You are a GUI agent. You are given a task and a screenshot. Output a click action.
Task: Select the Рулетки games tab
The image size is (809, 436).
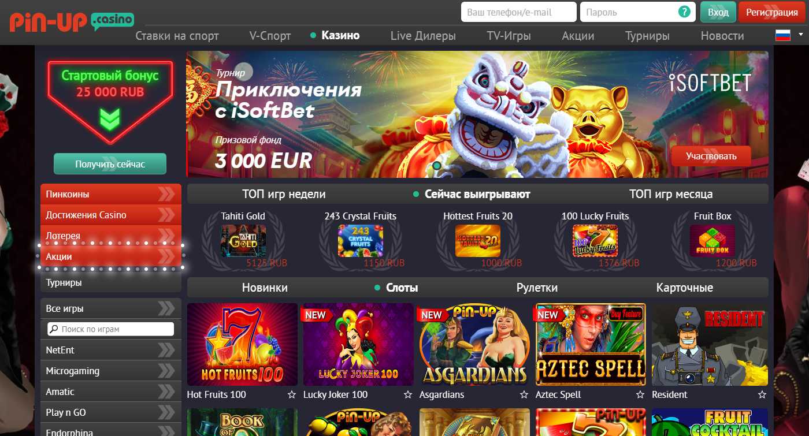click(537, 288)
